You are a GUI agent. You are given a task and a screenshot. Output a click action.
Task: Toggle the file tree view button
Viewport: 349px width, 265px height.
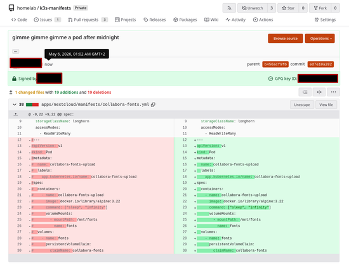click(305, 92)
